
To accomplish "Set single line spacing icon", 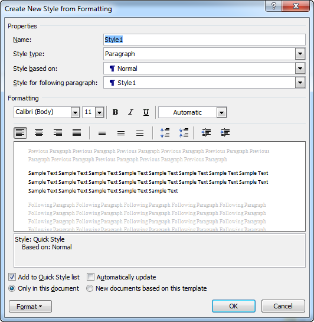I will 102,133.
